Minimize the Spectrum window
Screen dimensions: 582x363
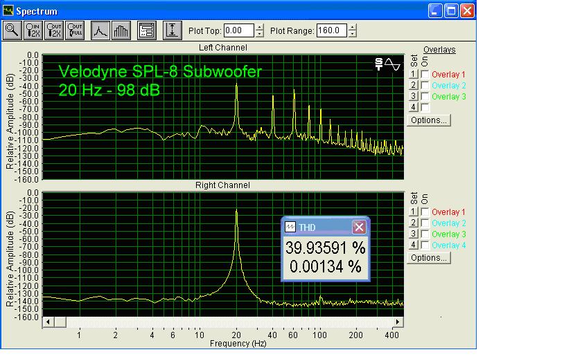435,11
